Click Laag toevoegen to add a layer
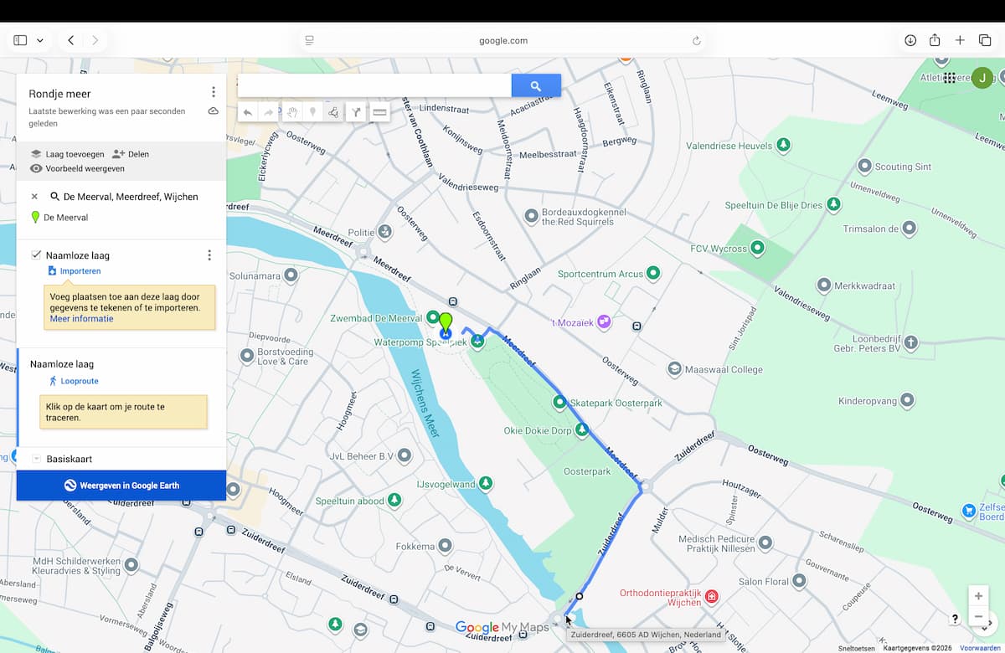 [x=67, y=154]
